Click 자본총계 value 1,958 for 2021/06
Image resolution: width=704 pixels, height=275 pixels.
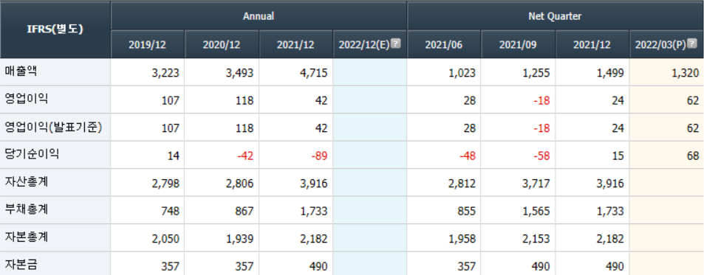(x=462, y=239)
